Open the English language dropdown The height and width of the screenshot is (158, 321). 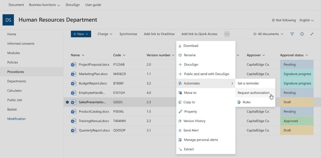pos(307,20)
